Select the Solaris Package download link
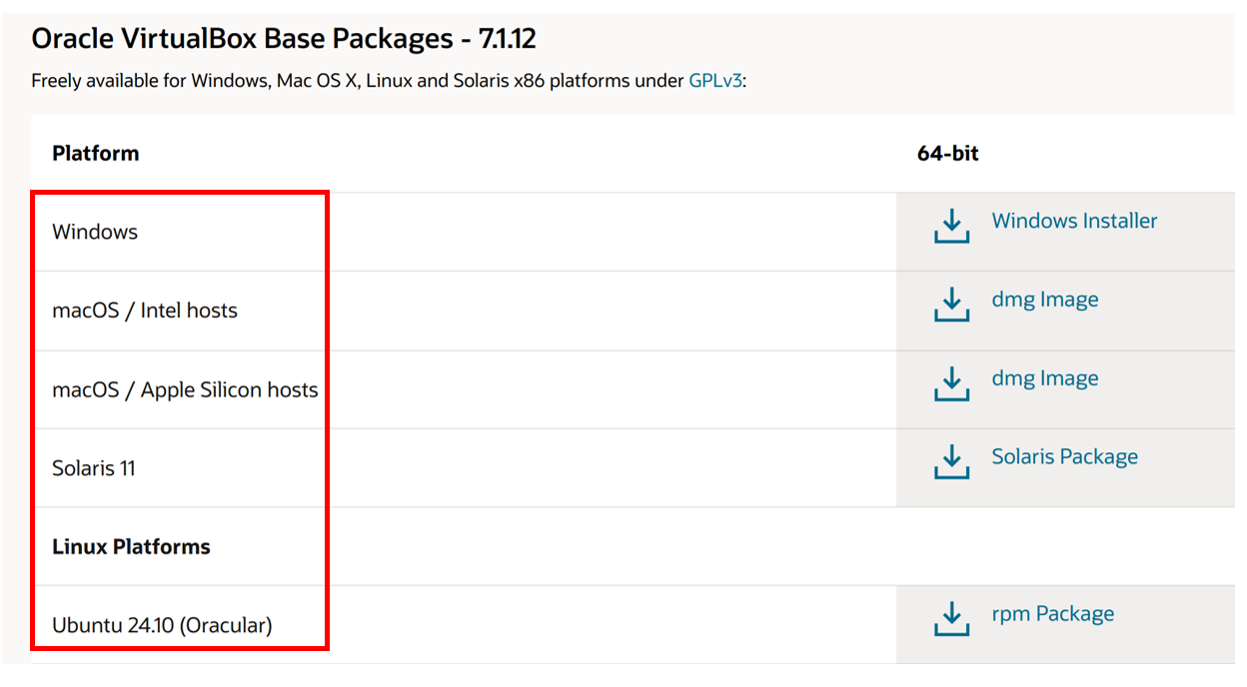This screenshot has width=1247, height=687. 1064,456
